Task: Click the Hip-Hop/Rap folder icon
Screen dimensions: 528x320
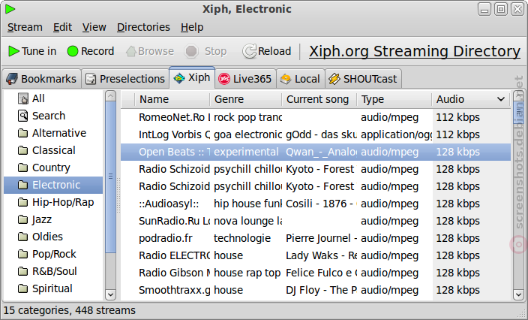Action: 23,202
